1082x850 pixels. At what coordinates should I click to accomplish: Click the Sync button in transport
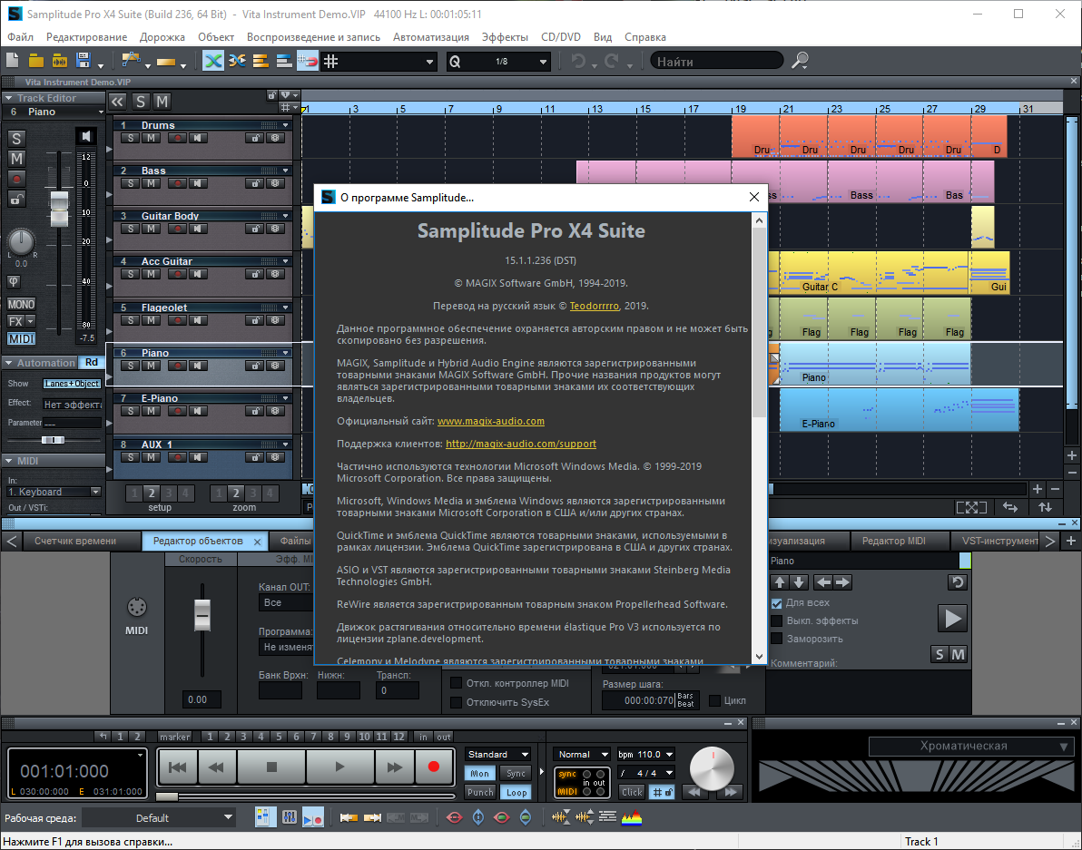click(516, 774)
